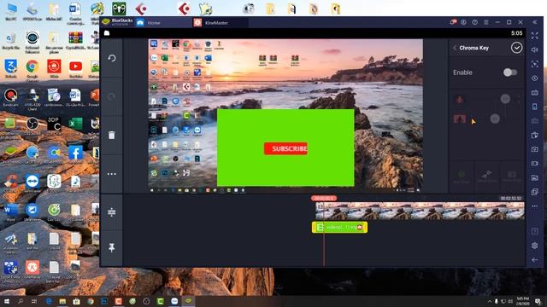Start BlueStacks screen recording icon

click(535, 163)
